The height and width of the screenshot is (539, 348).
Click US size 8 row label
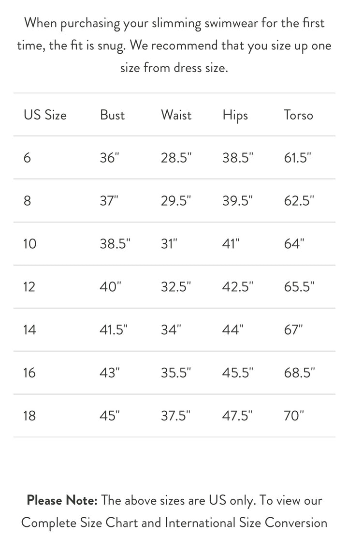[x=27, y=201]
